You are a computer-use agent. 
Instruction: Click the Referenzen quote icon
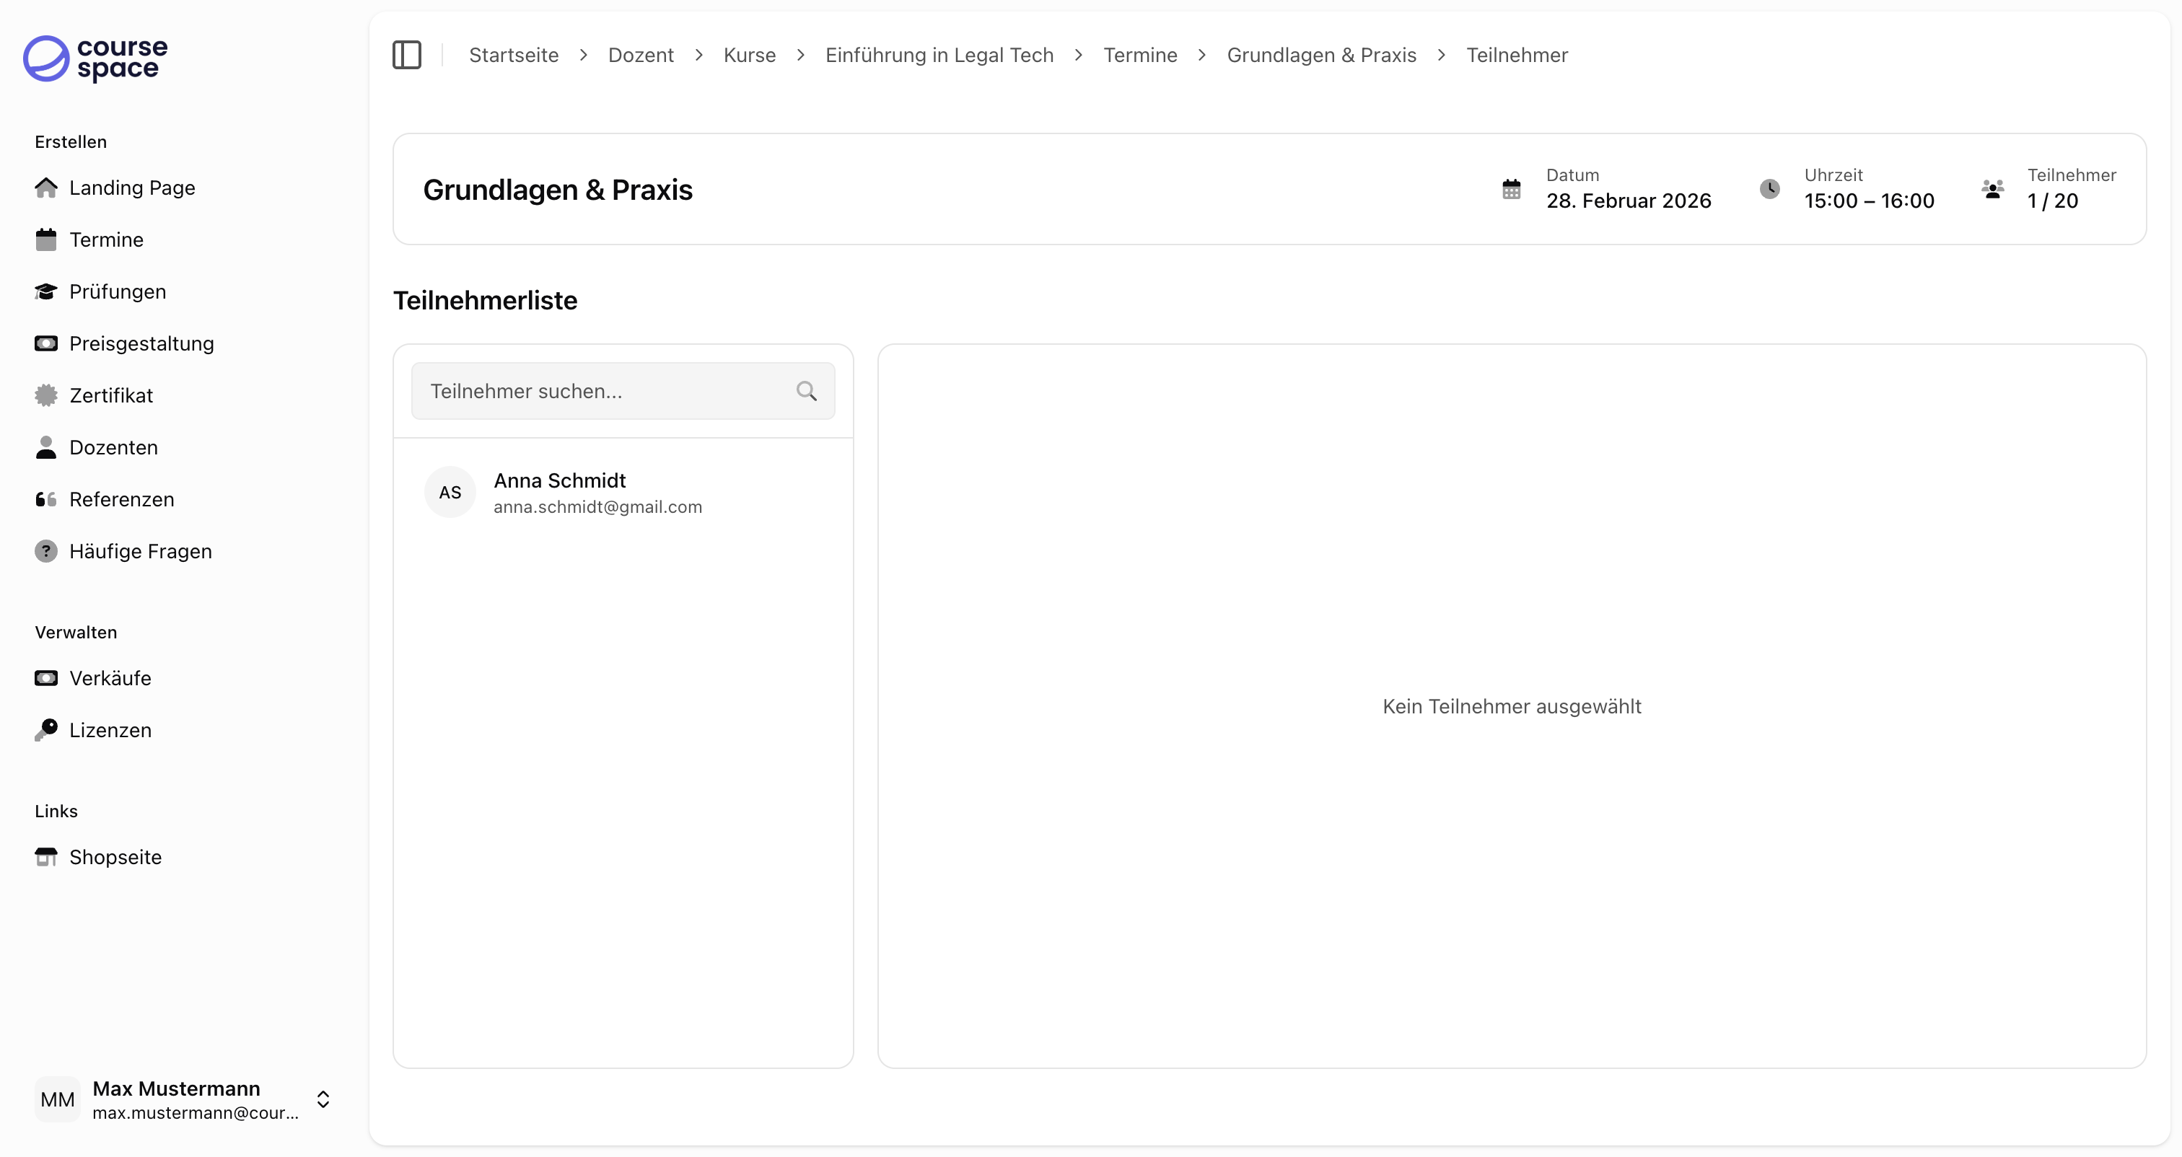(45, 500)
